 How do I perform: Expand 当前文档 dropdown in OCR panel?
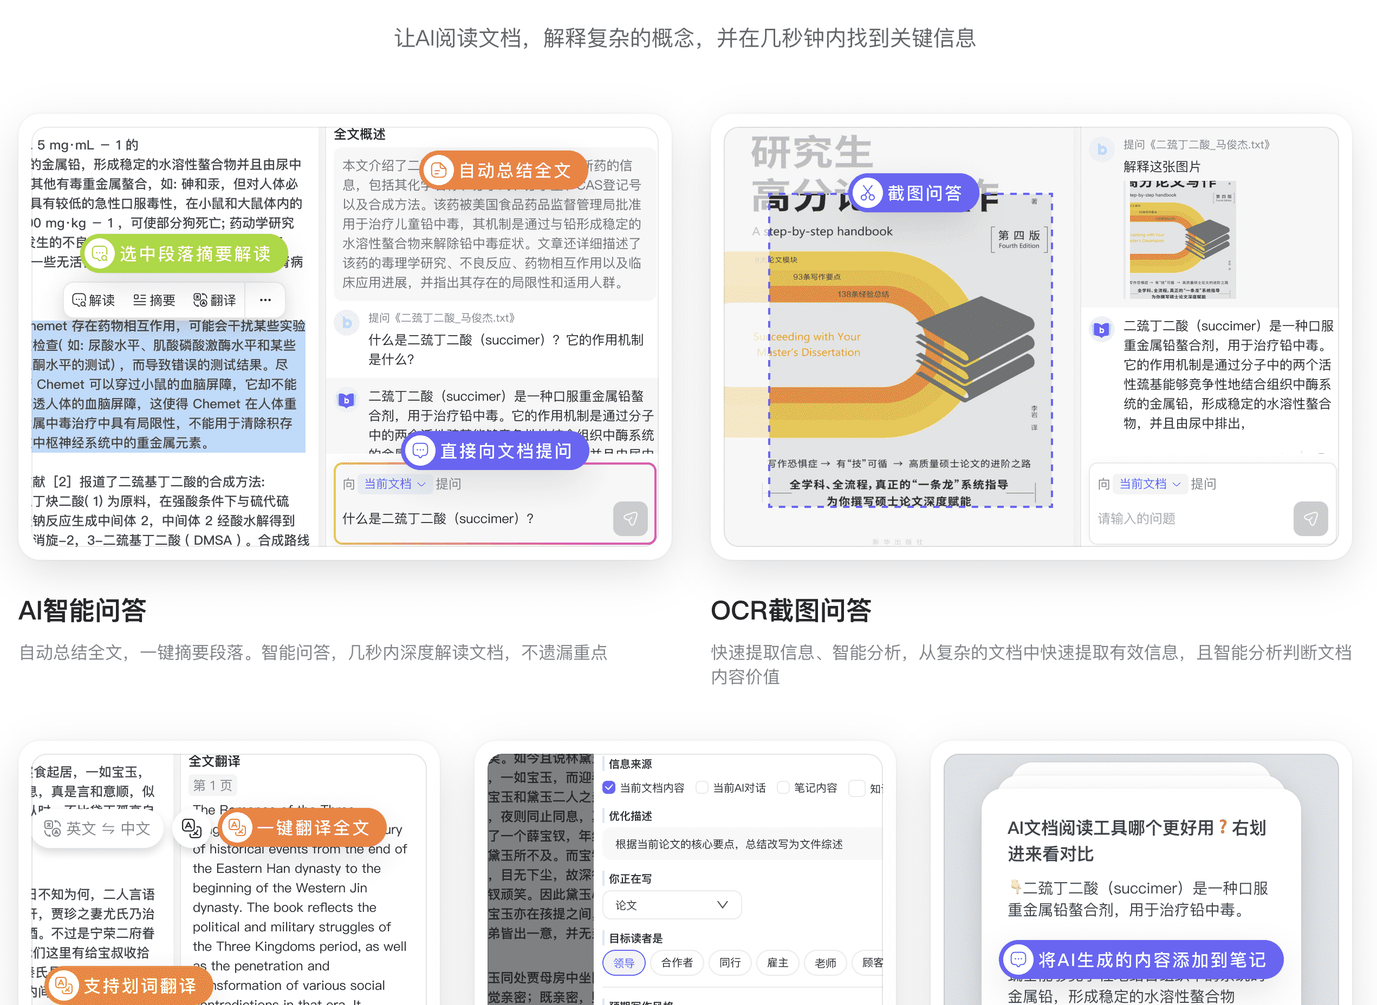(1149, 484)
